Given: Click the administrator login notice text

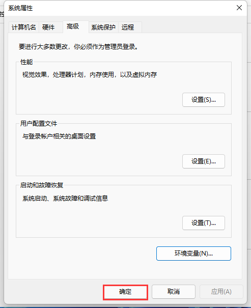Looking at the screenshot, I should click(x=78, y=47).
